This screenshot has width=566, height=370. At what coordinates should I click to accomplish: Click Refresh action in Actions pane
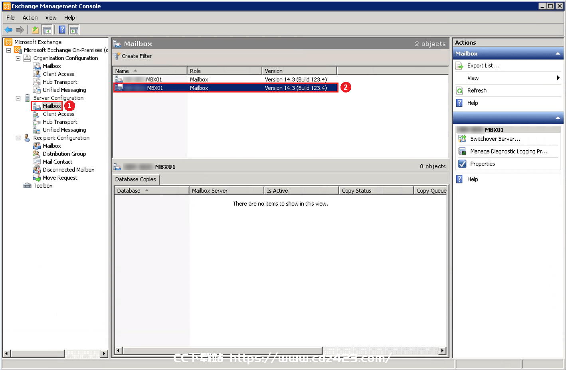477,91
